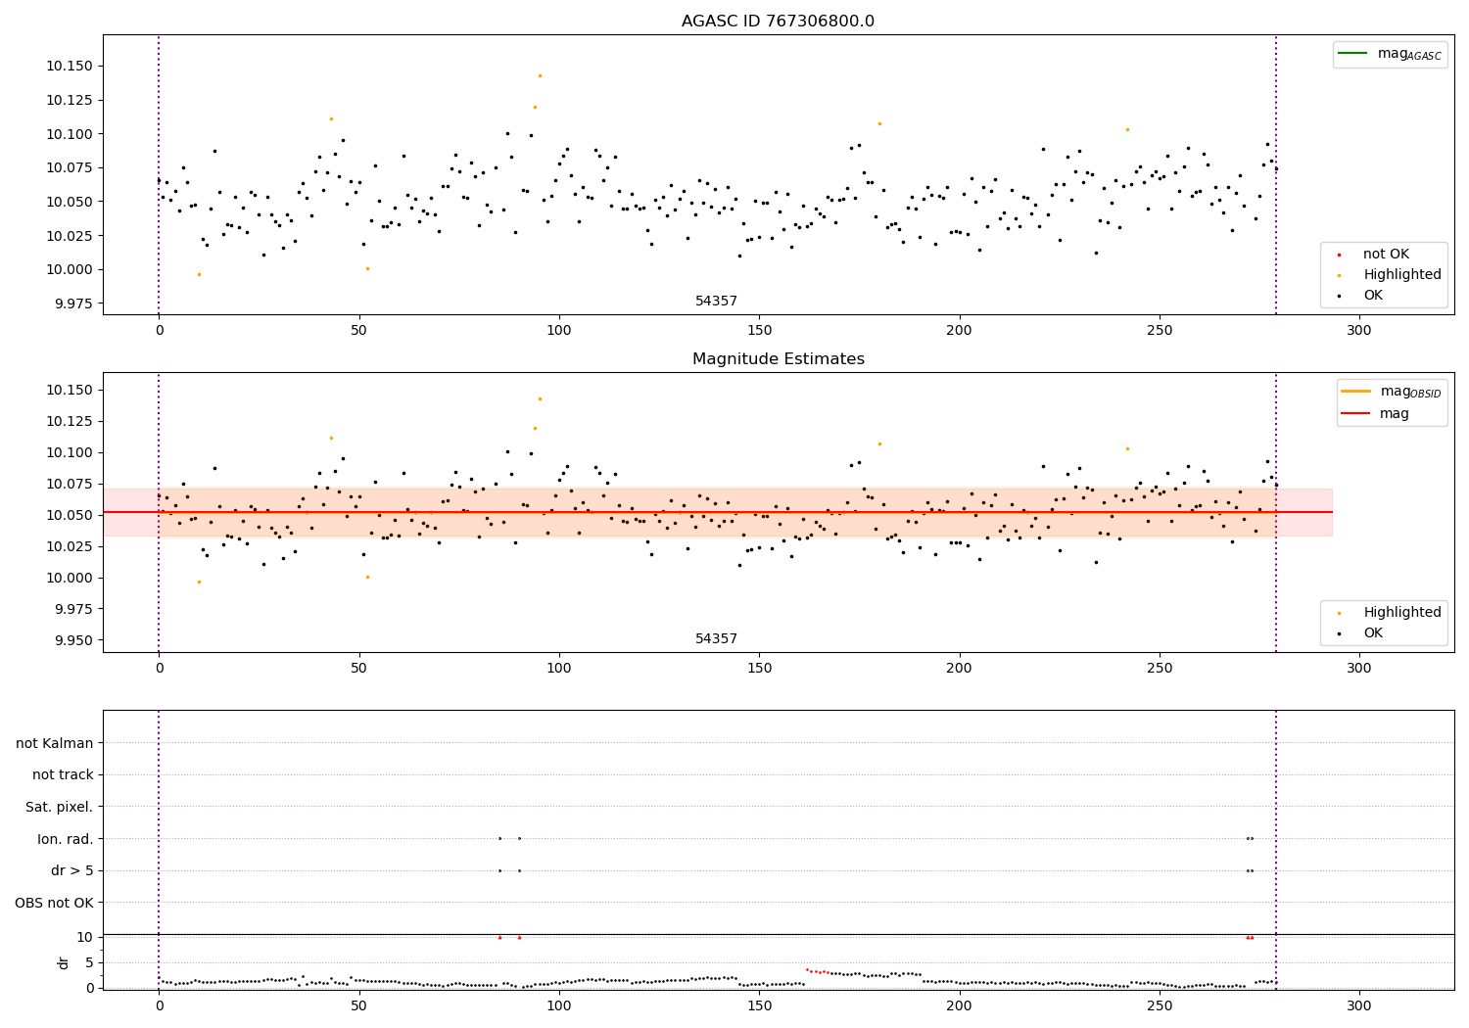Click the '10.150' y-axis tick in Magnitude Estimates
Image resolution: width=1469 pixels, height=1028 pixels.
tap(69, 391)
